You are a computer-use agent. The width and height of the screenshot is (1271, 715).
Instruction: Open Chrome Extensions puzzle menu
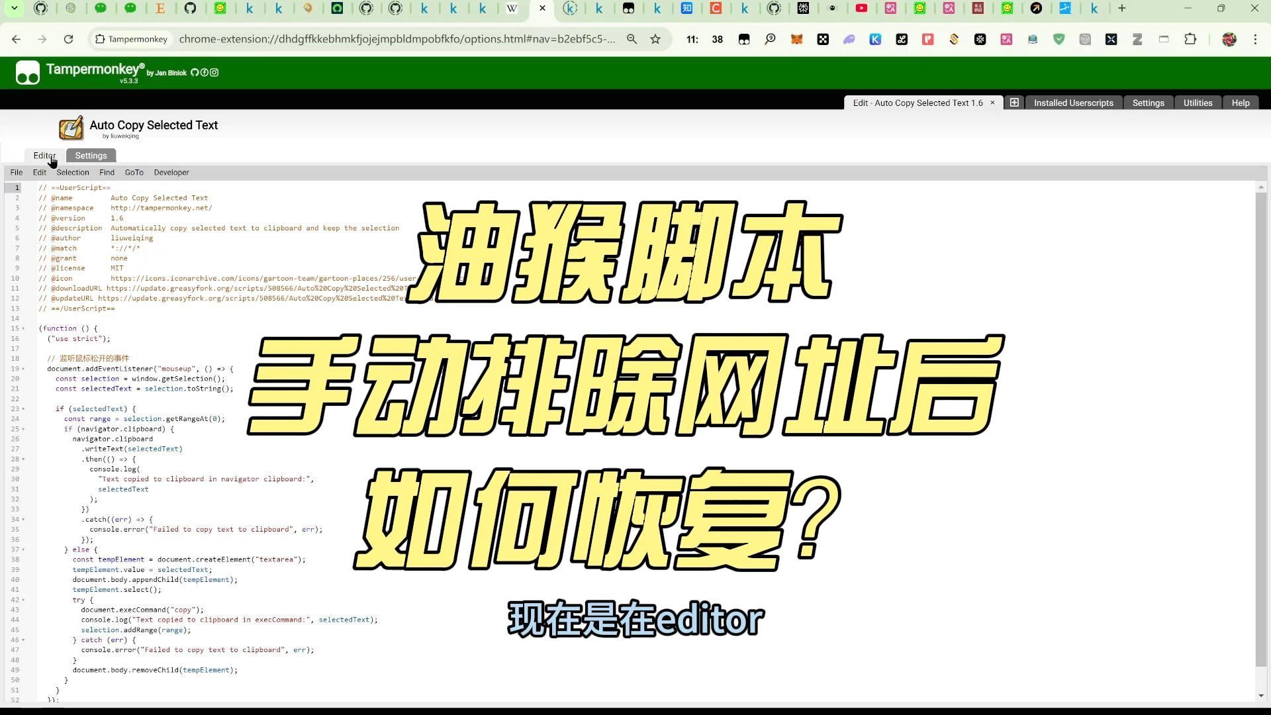[x=1190, y=40]
